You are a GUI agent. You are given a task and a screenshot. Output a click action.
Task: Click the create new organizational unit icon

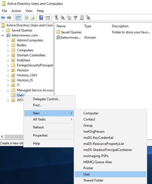click(x=69, y=18)
